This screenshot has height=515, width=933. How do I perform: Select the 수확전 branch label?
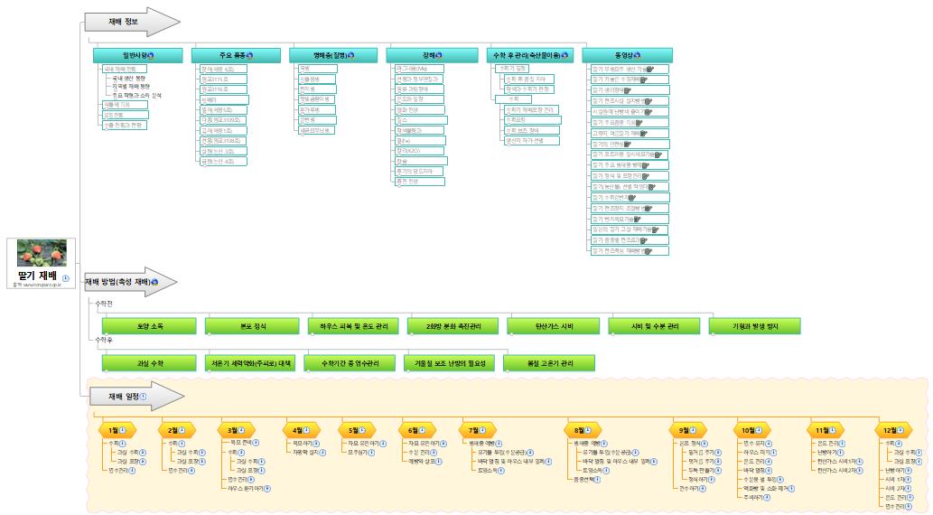coord(104,304)
